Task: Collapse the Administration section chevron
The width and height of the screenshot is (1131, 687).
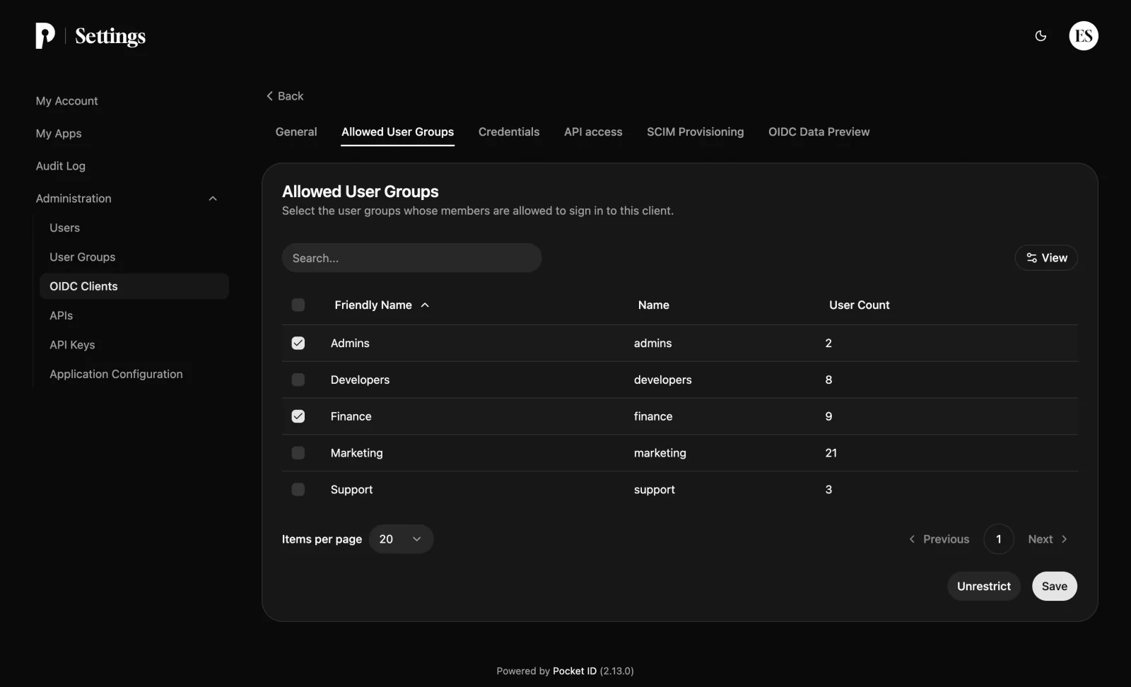Action: coord(213,199)
